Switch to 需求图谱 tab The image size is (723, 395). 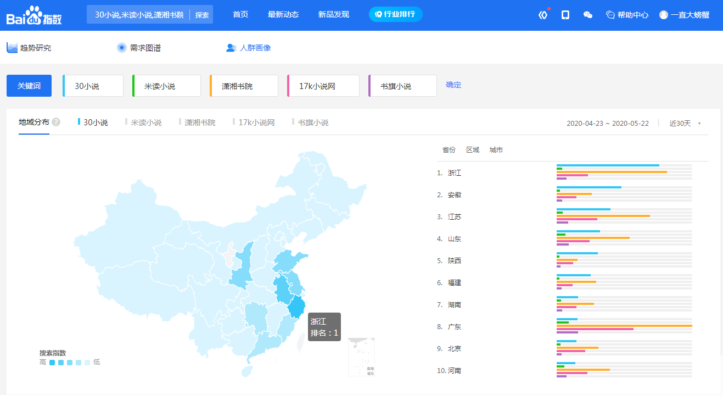(x=139, y=48)
